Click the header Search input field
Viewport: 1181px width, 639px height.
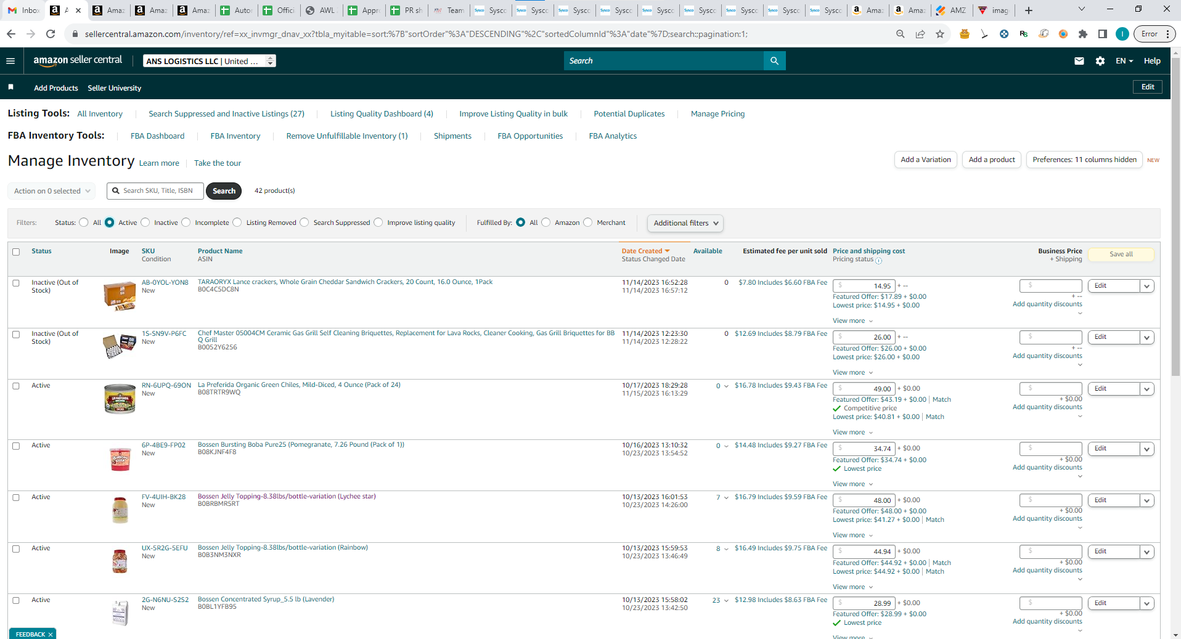coord(664,61)
